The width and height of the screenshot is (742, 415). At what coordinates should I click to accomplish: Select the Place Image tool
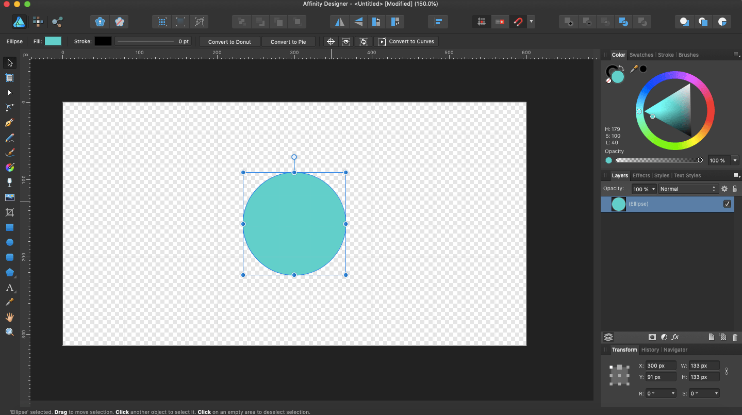pos(9,197)
